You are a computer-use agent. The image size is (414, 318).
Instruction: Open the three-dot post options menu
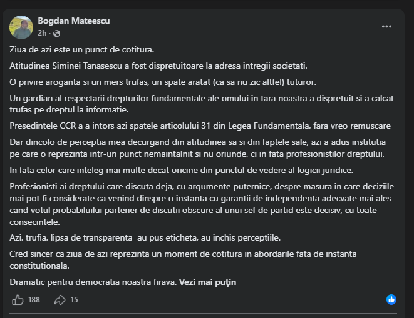[386, 27]
